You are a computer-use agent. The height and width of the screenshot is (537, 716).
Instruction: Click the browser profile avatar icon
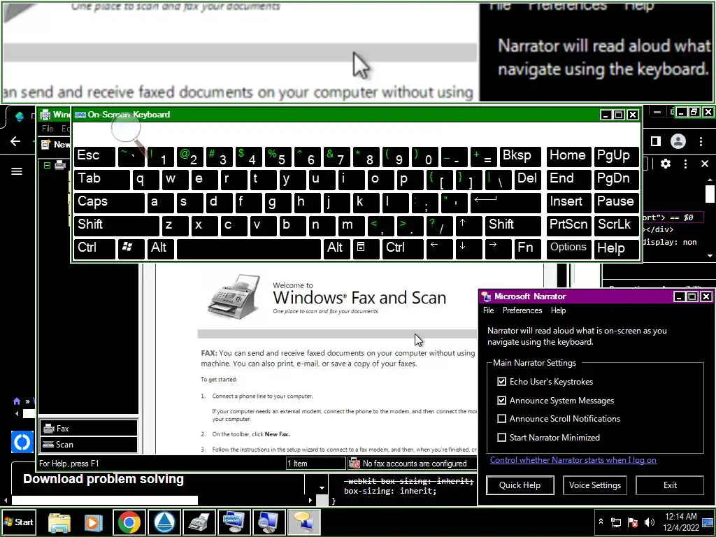(x=678, y=141)
